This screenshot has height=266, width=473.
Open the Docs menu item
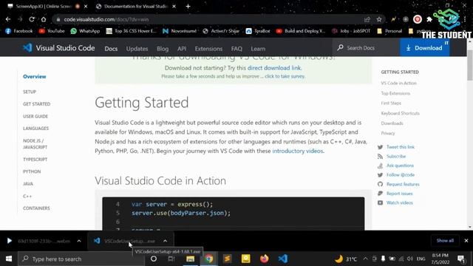pos(111,49)
